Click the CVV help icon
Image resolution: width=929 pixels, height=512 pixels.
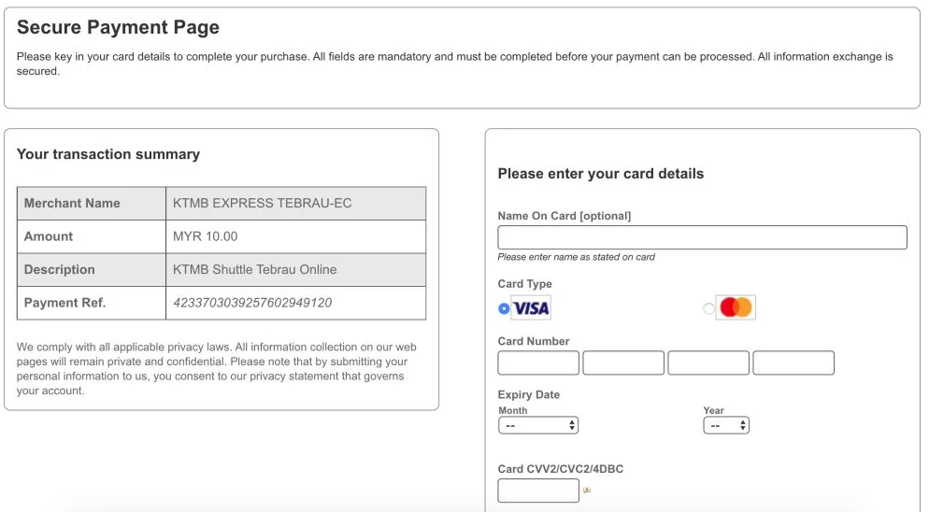click(587, 491)
